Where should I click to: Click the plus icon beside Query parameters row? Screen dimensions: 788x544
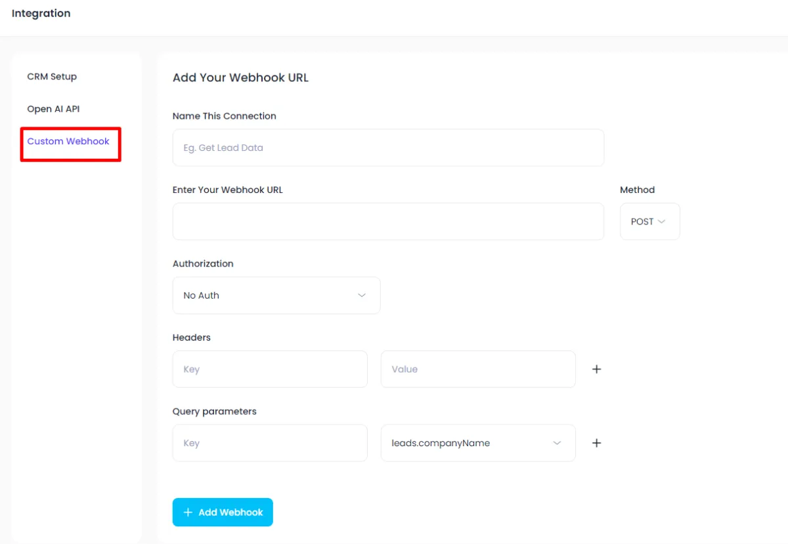click(x=596, y=443)
